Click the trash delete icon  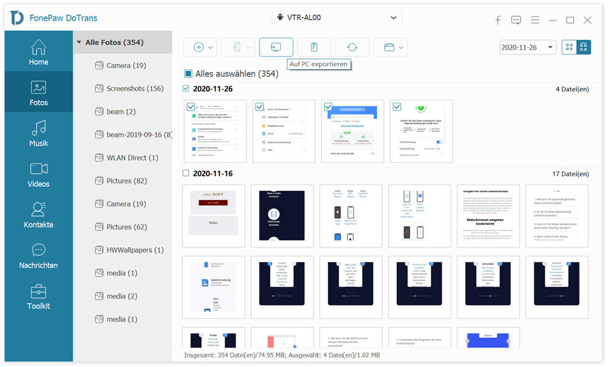point(314,48)
